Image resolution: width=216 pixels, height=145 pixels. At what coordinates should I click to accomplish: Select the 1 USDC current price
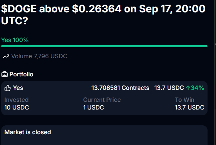click(x=93, y=108)
